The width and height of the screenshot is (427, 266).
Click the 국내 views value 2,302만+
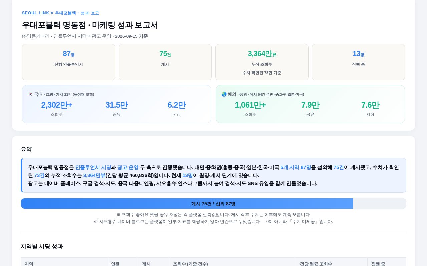57,105
